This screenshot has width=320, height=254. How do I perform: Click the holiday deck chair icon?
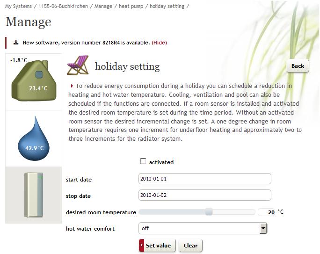(78, 65)
